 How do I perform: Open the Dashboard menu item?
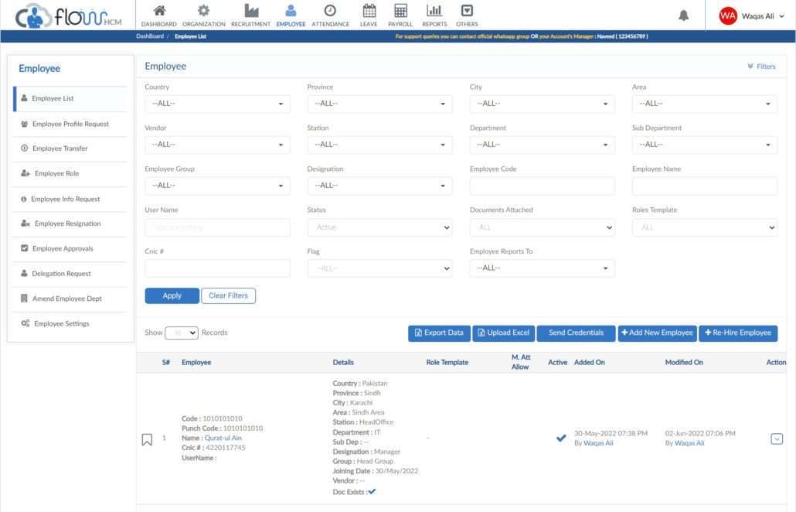pyautogui.click(x=158, y=14)
